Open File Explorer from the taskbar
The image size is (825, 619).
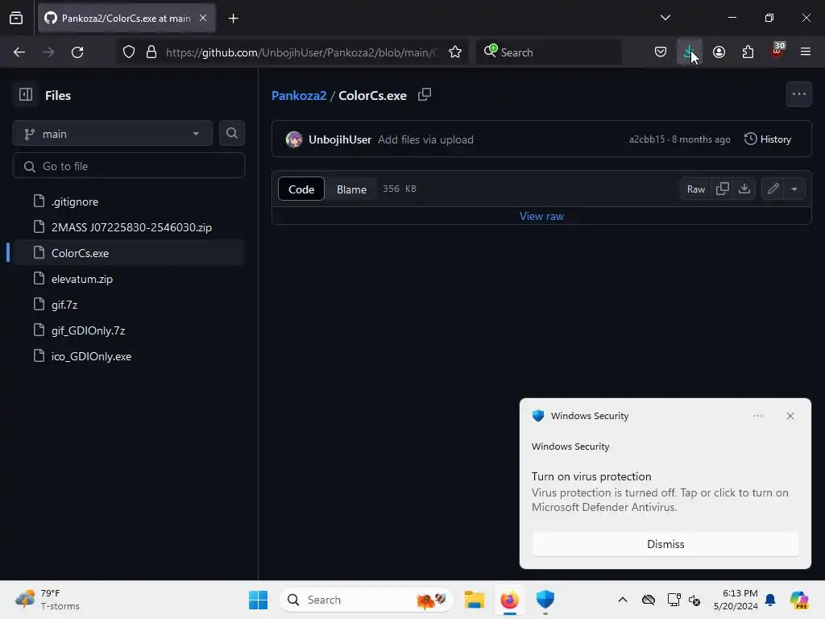(x=474, y=600)
